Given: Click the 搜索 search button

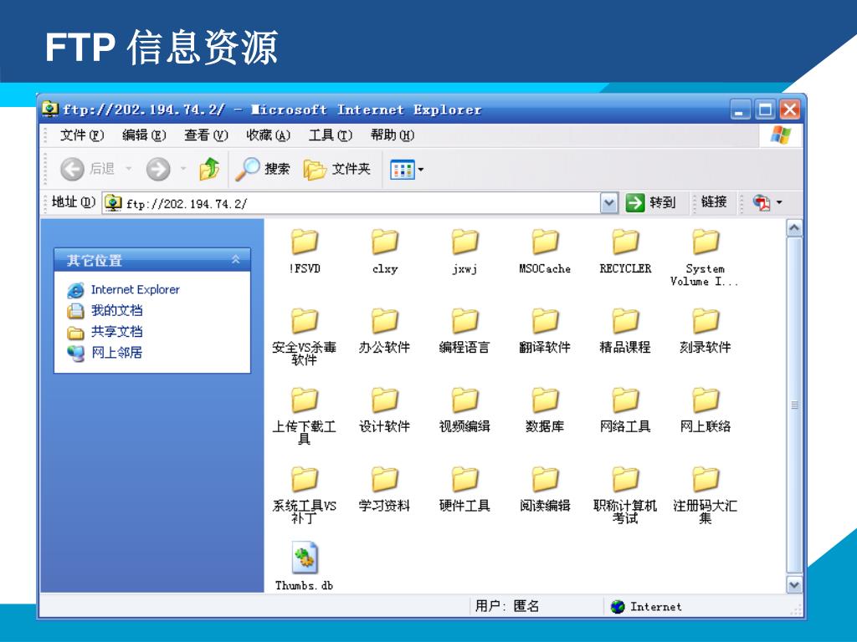Looking at the screenshot, I should (262, 169).
